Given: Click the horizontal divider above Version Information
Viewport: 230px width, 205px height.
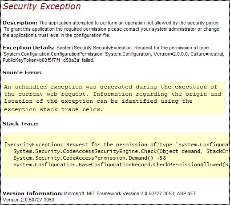Looking at the screenshot, I should click(114, 187).
